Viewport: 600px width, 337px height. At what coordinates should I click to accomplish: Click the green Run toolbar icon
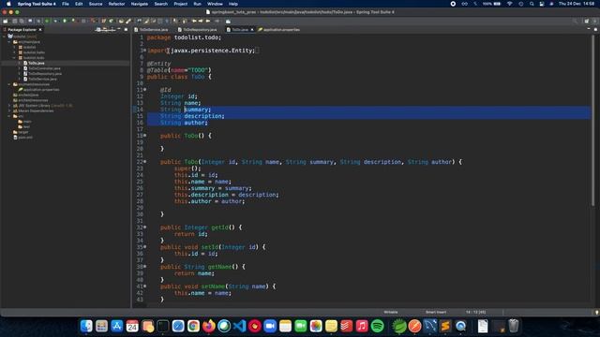click(x=65, y=21)
